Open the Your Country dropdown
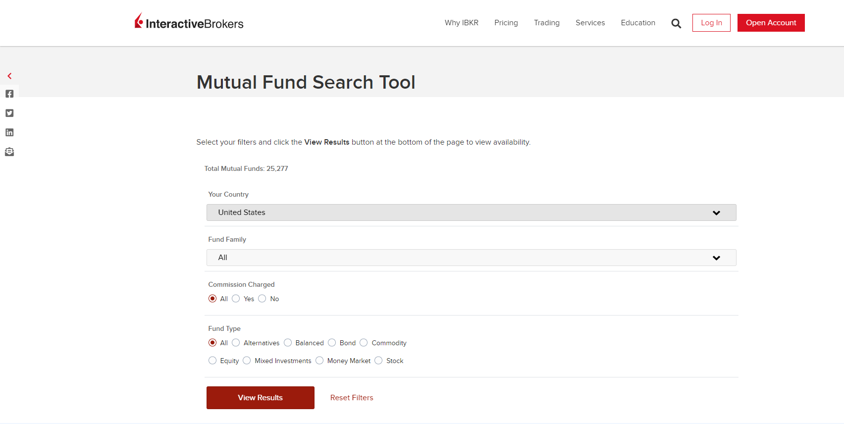This screenshot has width=844, height=424. tap(471, 212)
